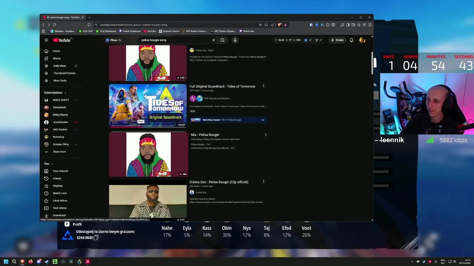
Task: Open the account avatar menu
Action: click(x=362, y=40)
